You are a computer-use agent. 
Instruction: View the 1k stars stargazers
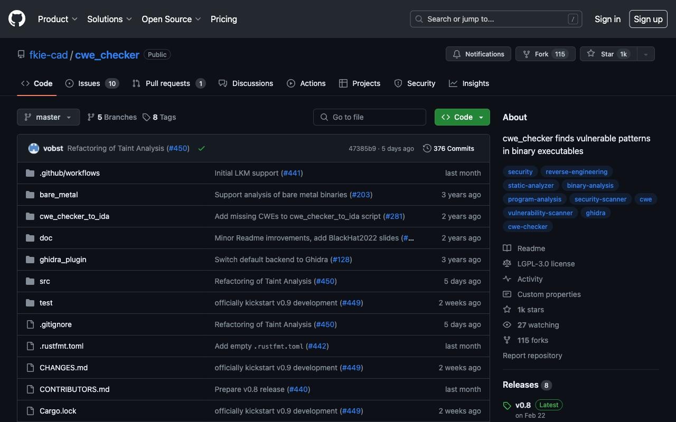[x=523, y=310]
